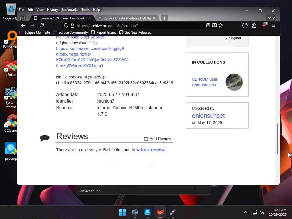Screen dimensions: 292x219
Task: Click '7 Original' files text
Action: click(x=233, y=38)
